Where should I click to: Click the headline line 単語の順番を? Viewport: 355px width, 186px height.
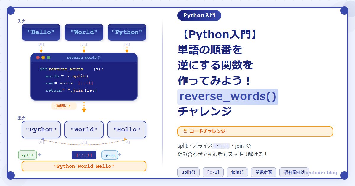click(210, 50)
